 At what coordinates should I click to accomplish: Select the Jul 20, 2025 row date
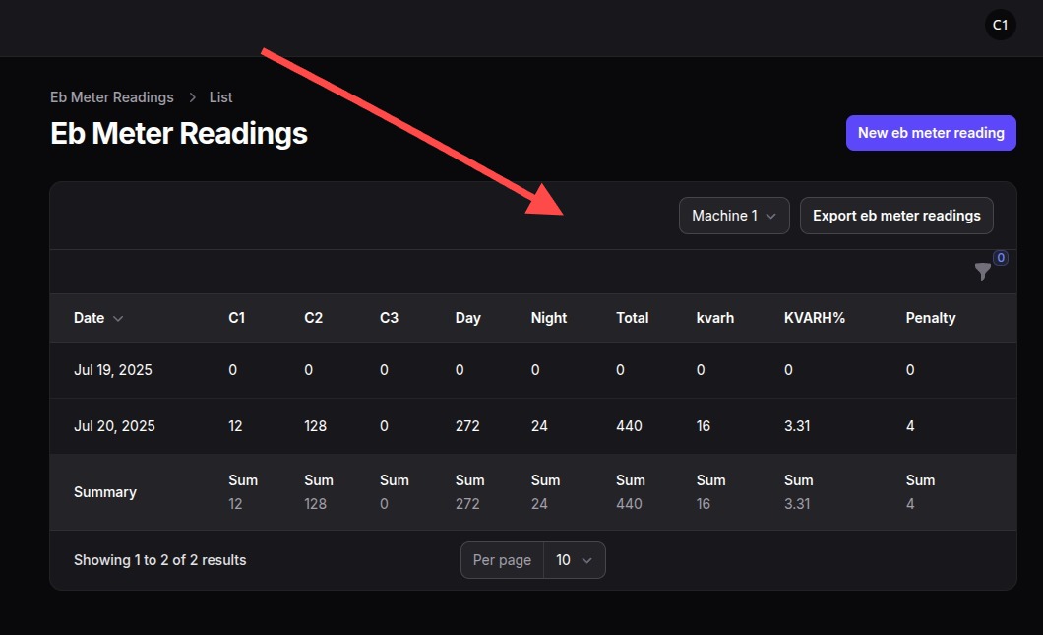pyautogui.click(x=114, y=426)
